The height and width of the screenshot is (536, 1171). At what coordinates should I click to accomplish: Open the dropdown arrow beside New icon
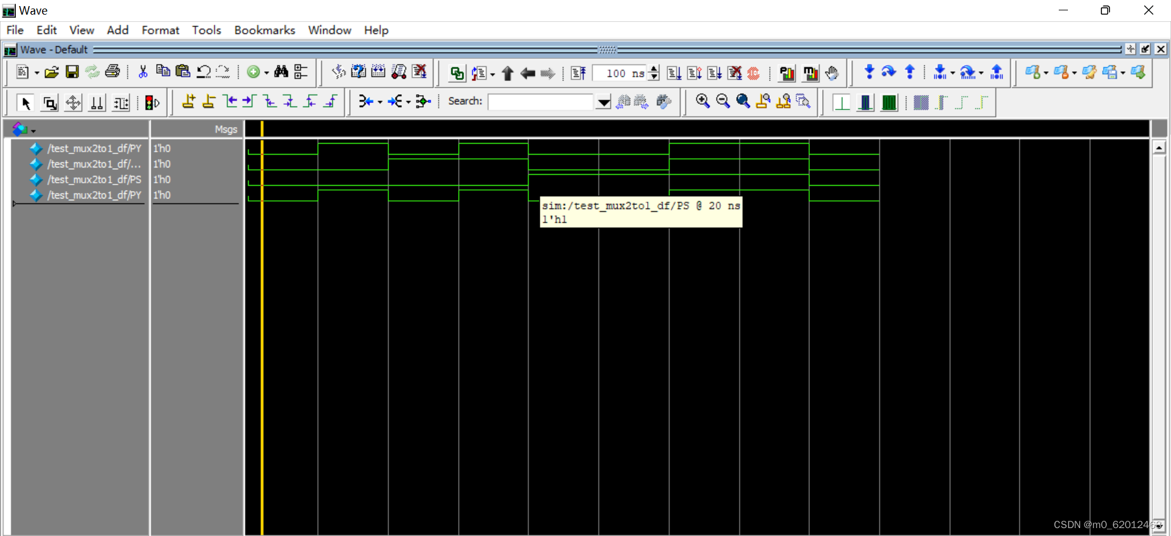tap(37, 73)
